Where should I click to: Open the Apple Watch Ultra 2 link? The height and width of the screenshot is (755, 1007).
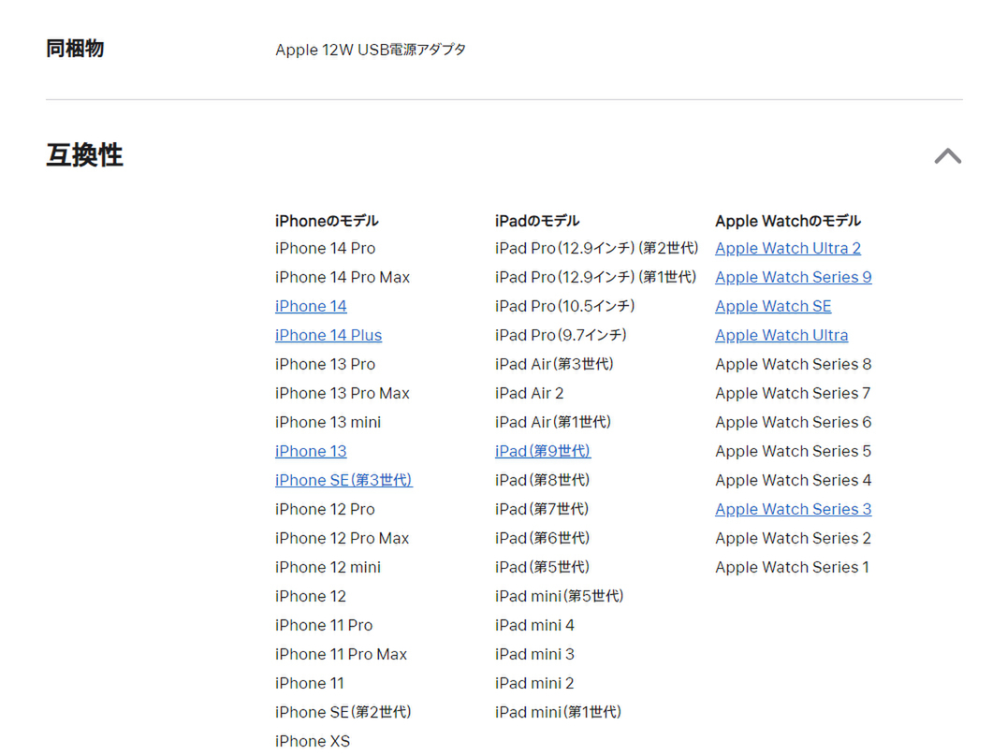click(x=787, y=248)
